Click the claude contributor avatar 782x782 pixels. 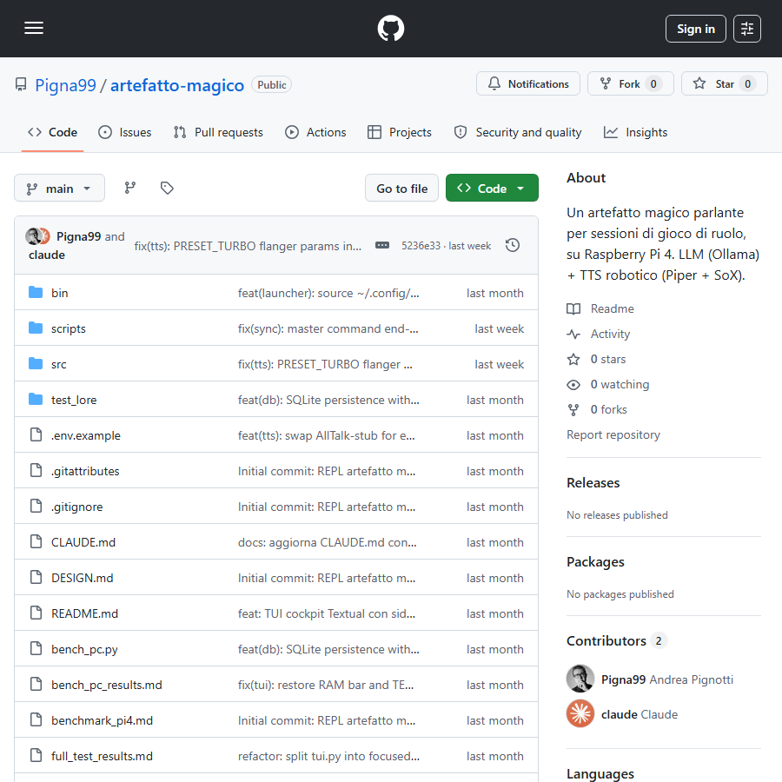click(x=580, y=713)
